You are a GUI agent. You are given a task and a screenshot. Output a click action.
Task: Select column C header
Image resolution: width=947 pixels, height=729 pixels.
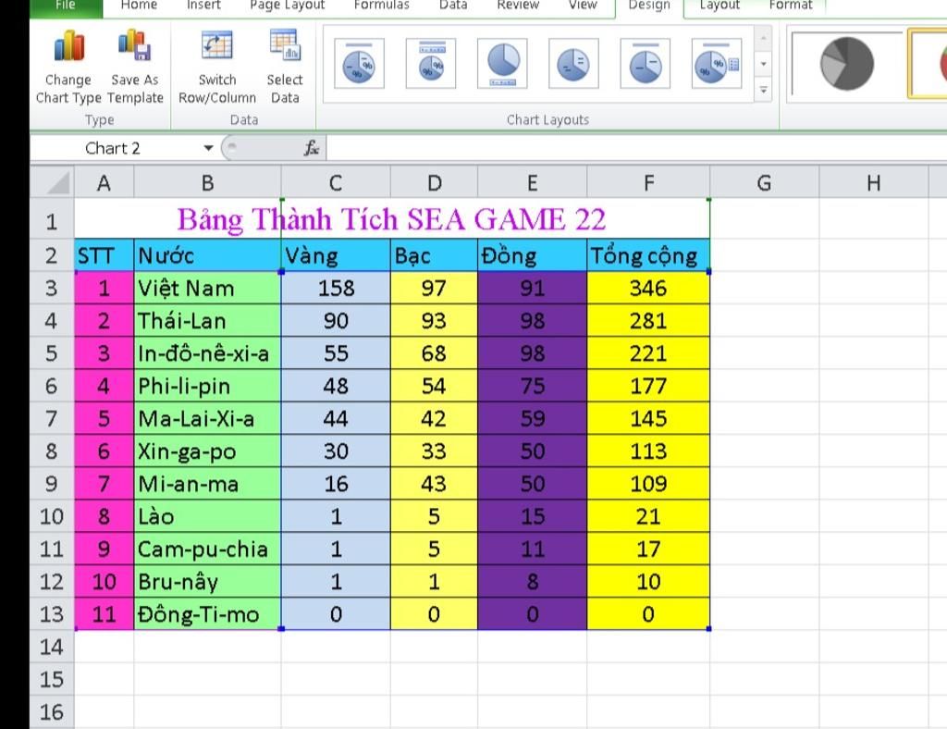pos(336,182)
